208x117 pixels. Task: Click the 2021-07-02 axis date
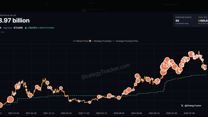coord(31,113)
